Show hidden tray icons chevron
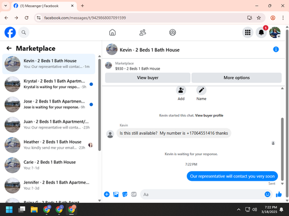Screen dimensions: 289x216 [239, 210]
